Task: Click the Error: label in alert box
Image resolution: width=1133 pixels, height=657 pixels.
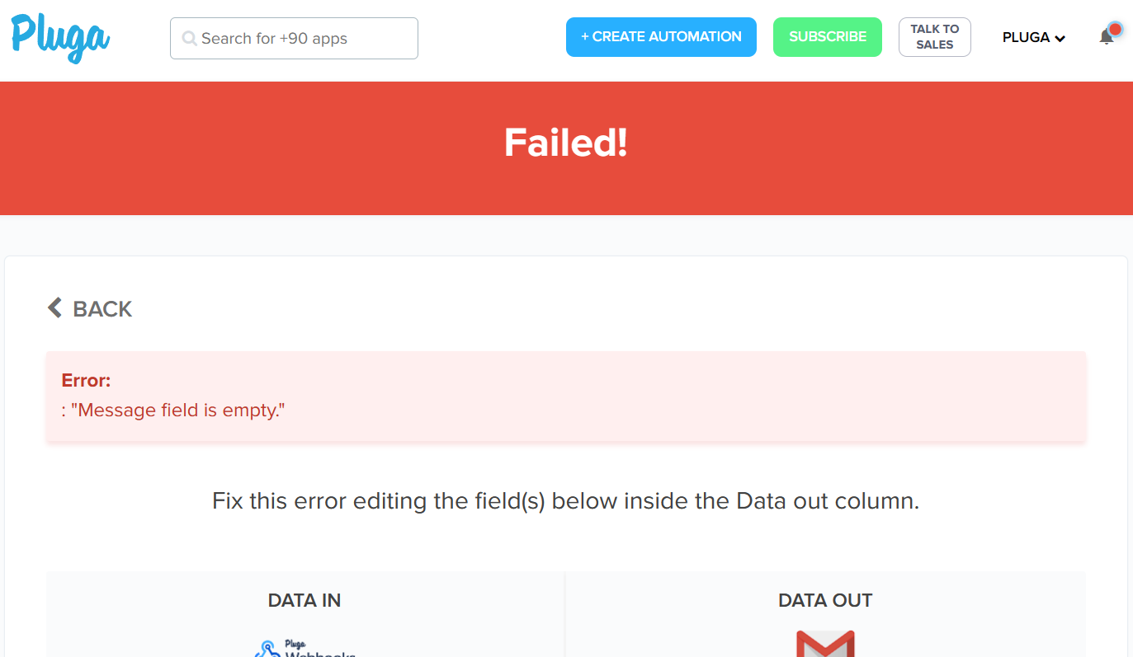Action: pyautogui.click(x=86, y=380)
